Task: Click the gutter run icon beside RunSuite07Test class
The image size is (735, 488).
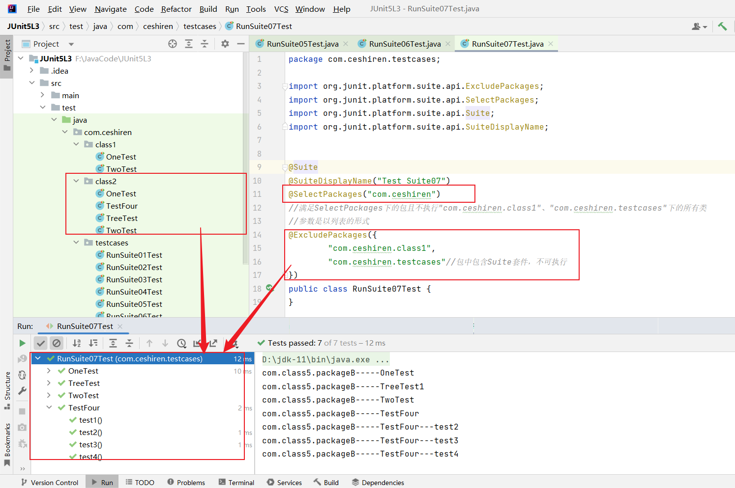Action: (269, 288)
